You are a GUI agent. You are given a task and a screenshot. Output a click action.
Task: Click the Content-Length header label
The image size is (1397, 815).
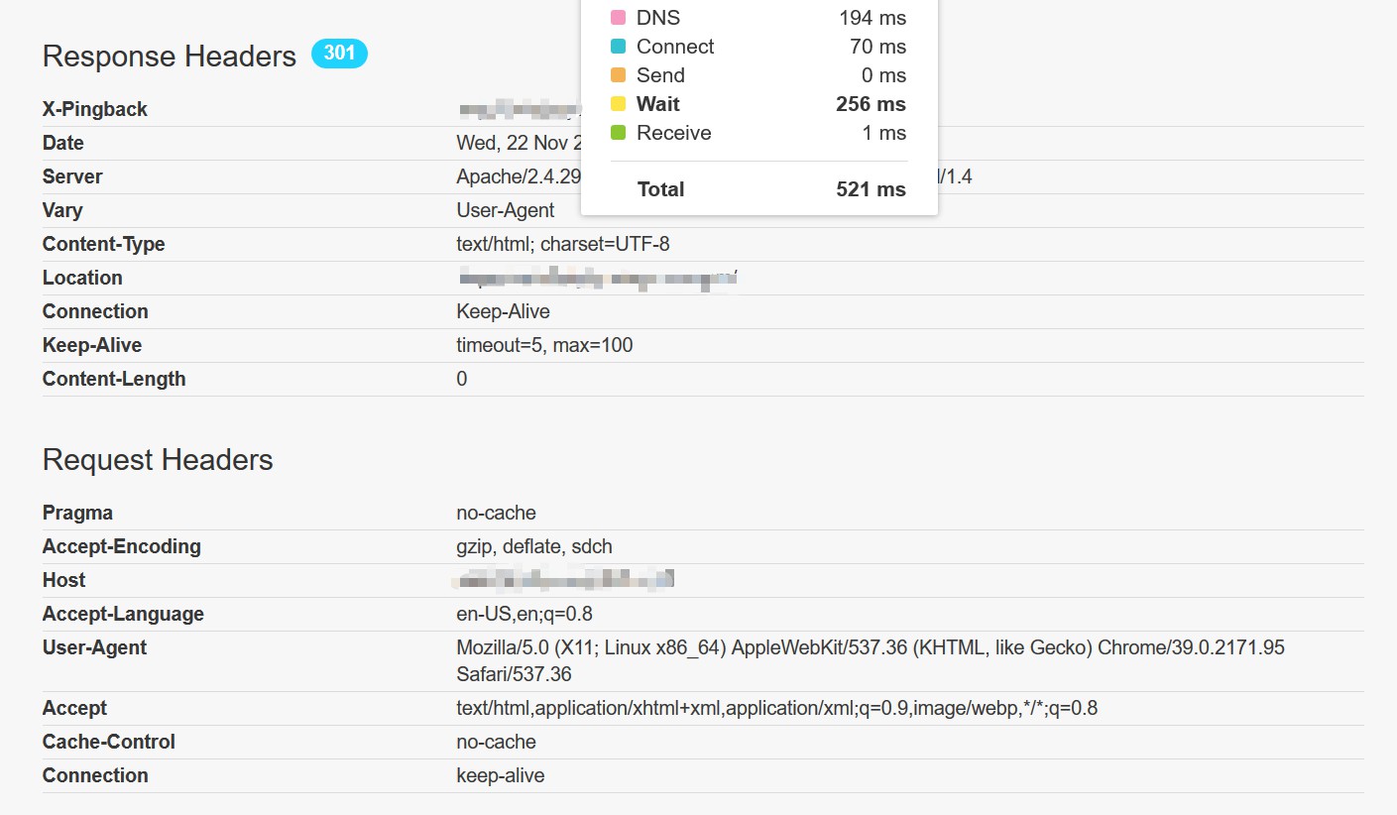pyautogui.click(x=114, y=379)
